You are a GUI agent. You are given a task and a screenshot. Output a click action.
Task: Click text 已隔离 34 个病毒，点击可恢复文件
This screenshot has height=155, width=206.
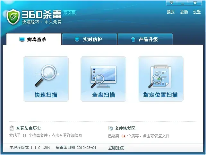[x=139, y=136]
